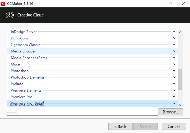Expand the InDesign Server chevron

click(x=174, y=32)
